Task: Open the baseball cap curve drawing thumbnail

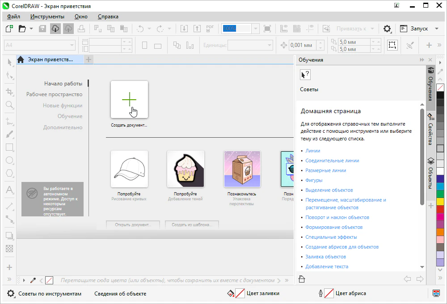Action: click(x=129, y=169)
